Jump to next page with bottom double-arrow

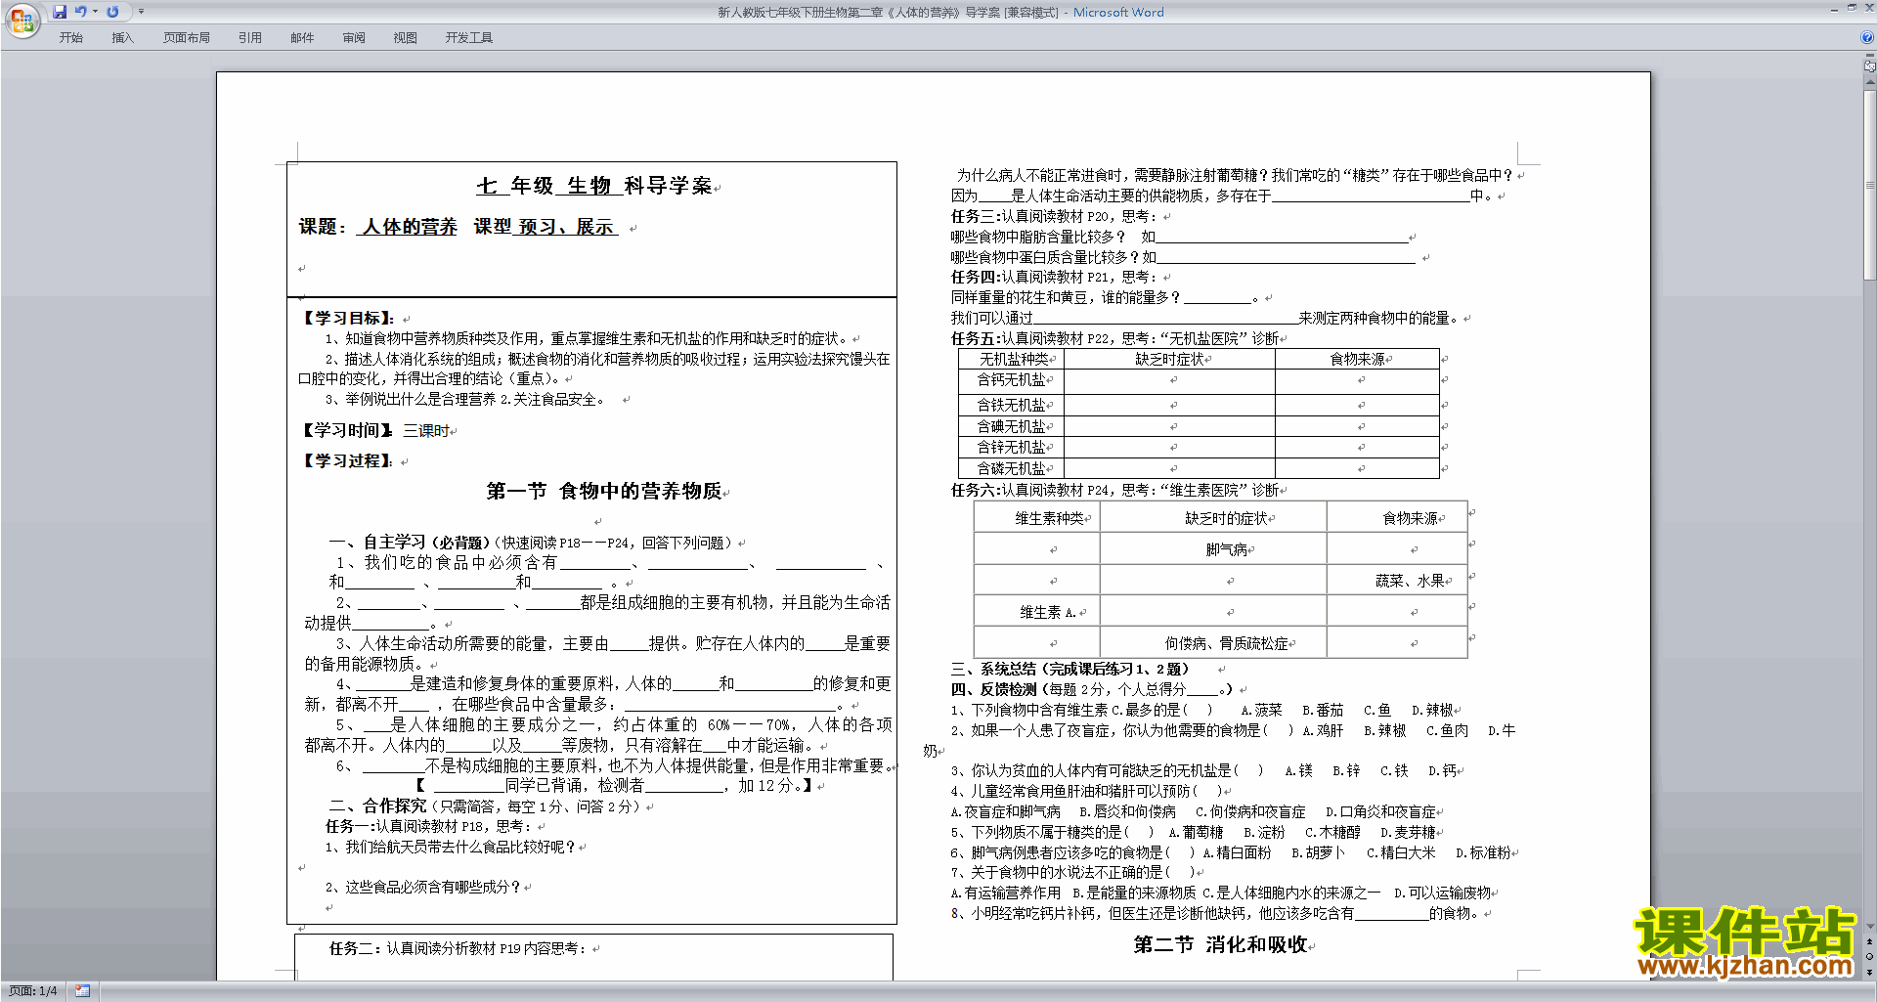[x=1869, y=973]
